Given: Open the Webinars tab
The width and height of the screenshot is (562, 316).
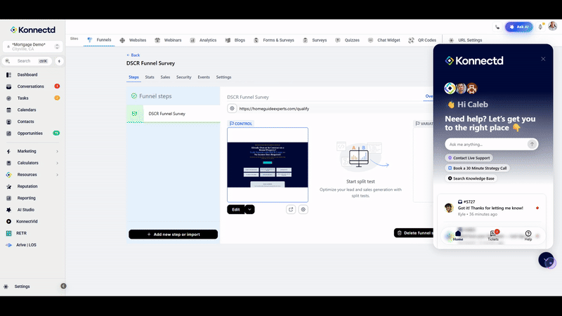Looking at the screenshot, I should coord(168,40).
